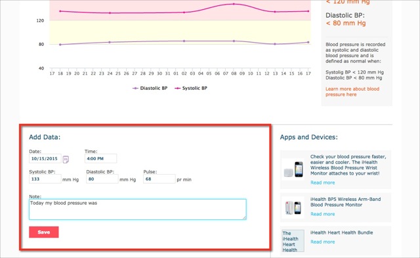
Task: Click inside the Note text area
Action: (x=138, y=209)
